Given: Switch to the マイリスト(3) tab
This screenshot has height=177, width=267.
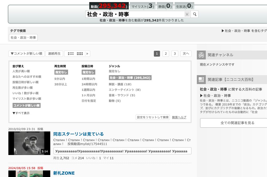Looking at the screenshot, I should [x=142, y=6].
